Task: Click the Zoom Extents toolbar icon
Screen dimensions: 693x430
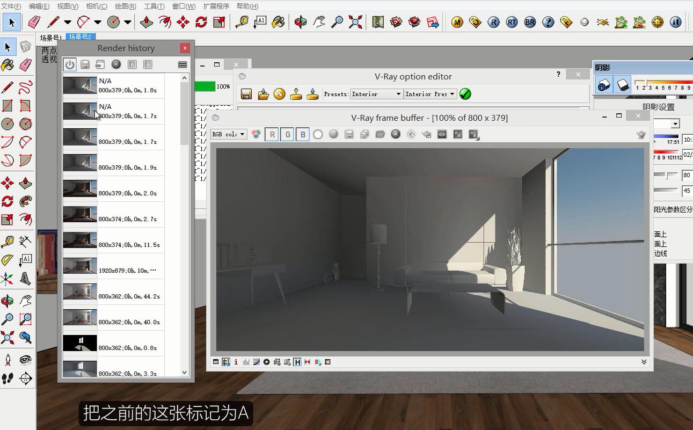Action: pyautogui.click(x=355, y=22)
